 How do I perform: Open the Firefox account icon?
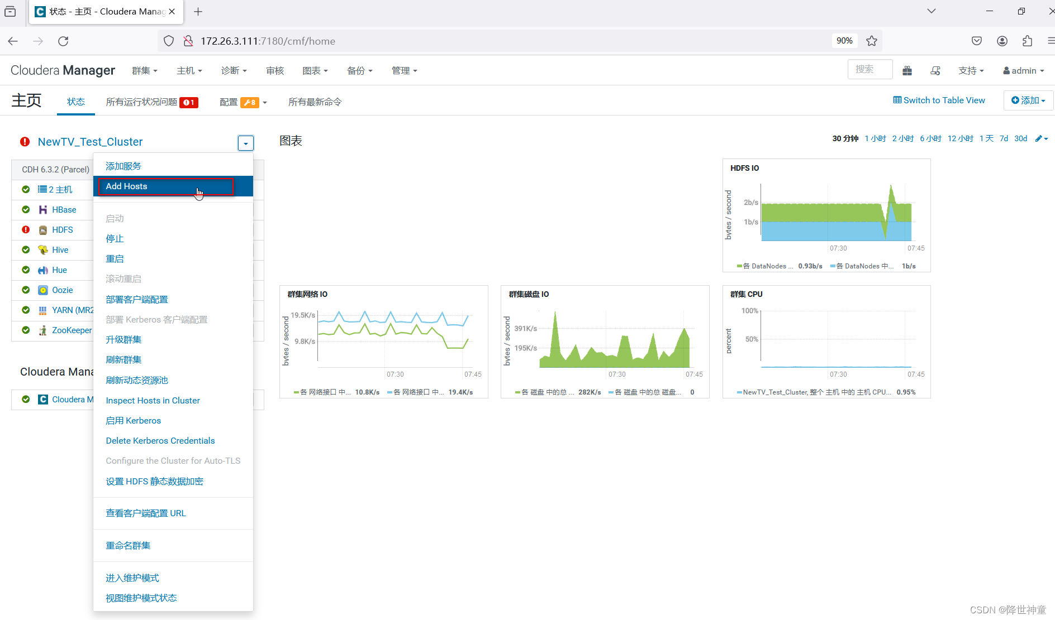(1002, 41)
